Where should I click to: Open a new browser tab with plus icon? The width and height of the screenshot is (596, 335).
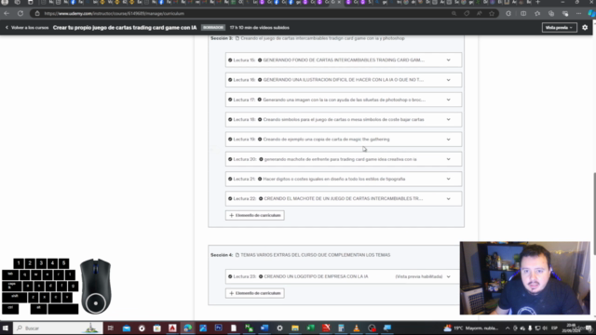537,2
